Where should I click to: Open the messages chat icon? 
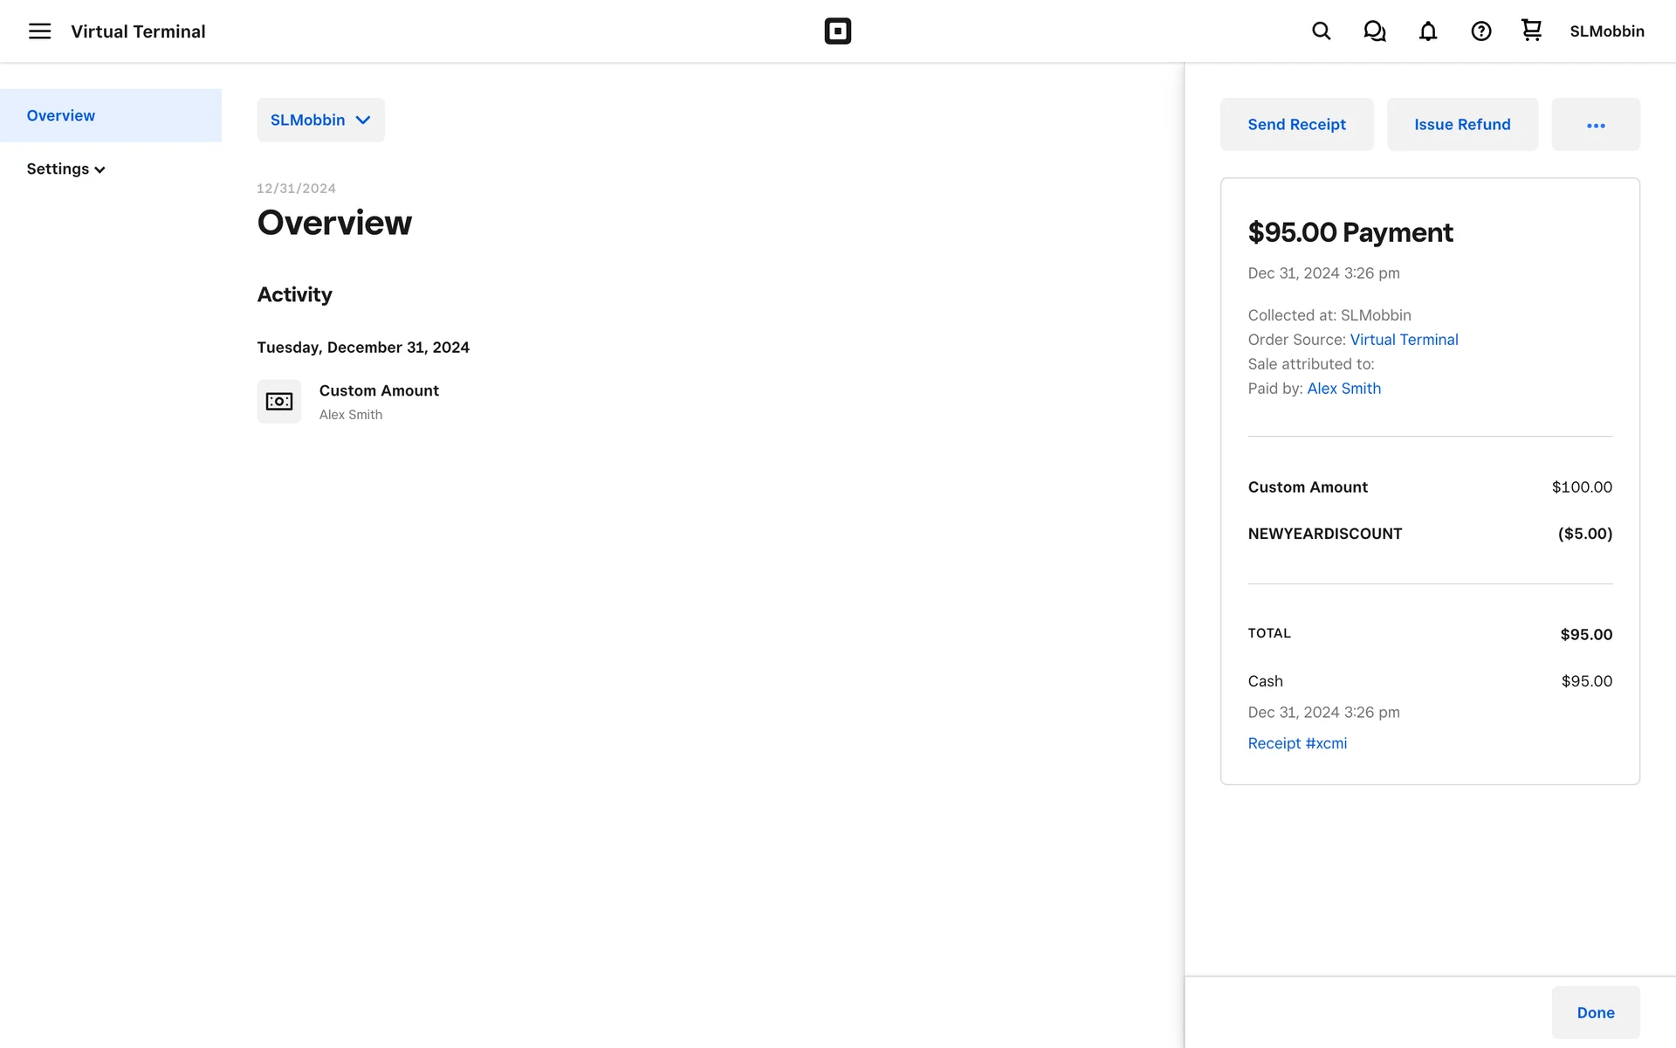(x=1374, y=31)
